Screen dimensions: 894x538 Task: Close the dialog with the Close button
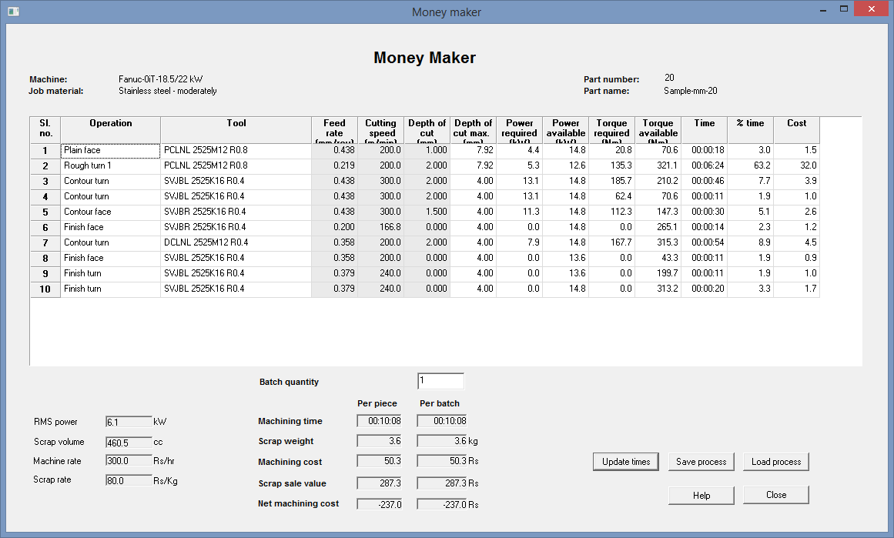tap(776, 495)
